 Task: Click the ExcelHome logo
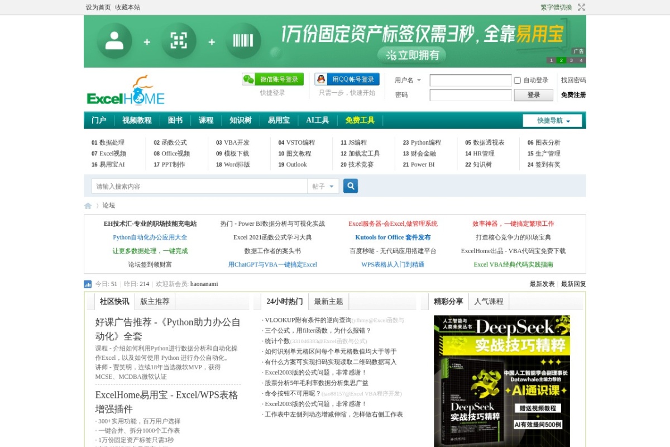[x=126, y=91]
